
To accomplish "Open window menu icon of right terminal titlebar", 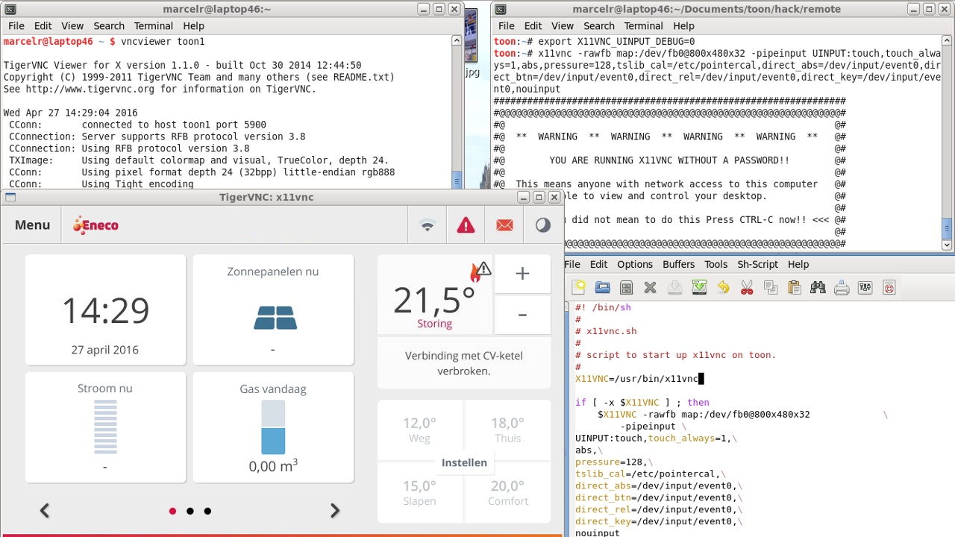I will pyautogui.click(x=500, y=9).
